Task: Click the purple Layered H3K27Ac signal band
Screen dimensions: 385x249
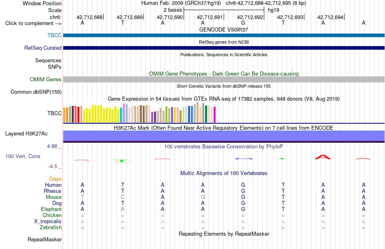Action: 224,136
